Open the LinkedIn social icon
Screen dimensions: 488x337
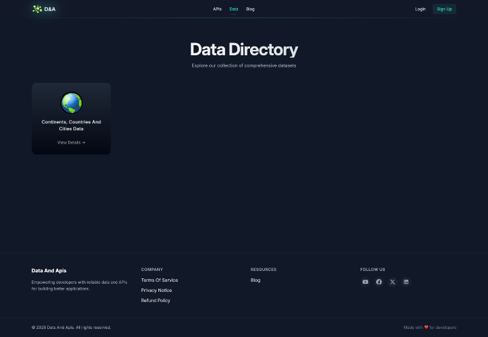406,282
